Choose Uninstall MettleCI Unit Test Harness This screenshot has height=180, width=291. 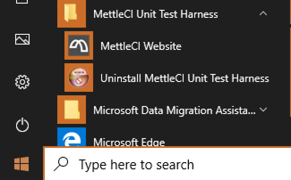pos(184,78)
